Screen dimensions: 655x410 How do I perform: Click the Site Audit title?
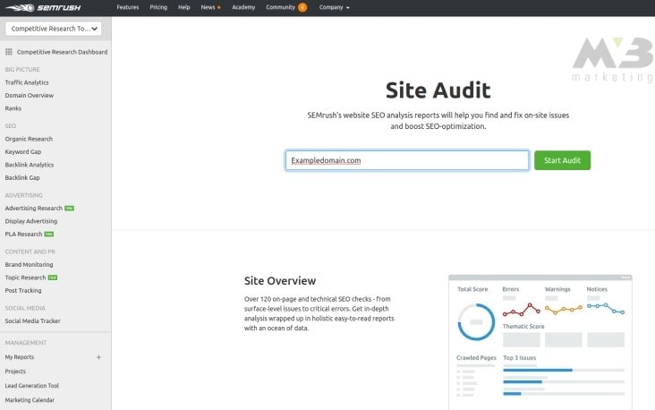pyautogui.click(x=438, y=90)
